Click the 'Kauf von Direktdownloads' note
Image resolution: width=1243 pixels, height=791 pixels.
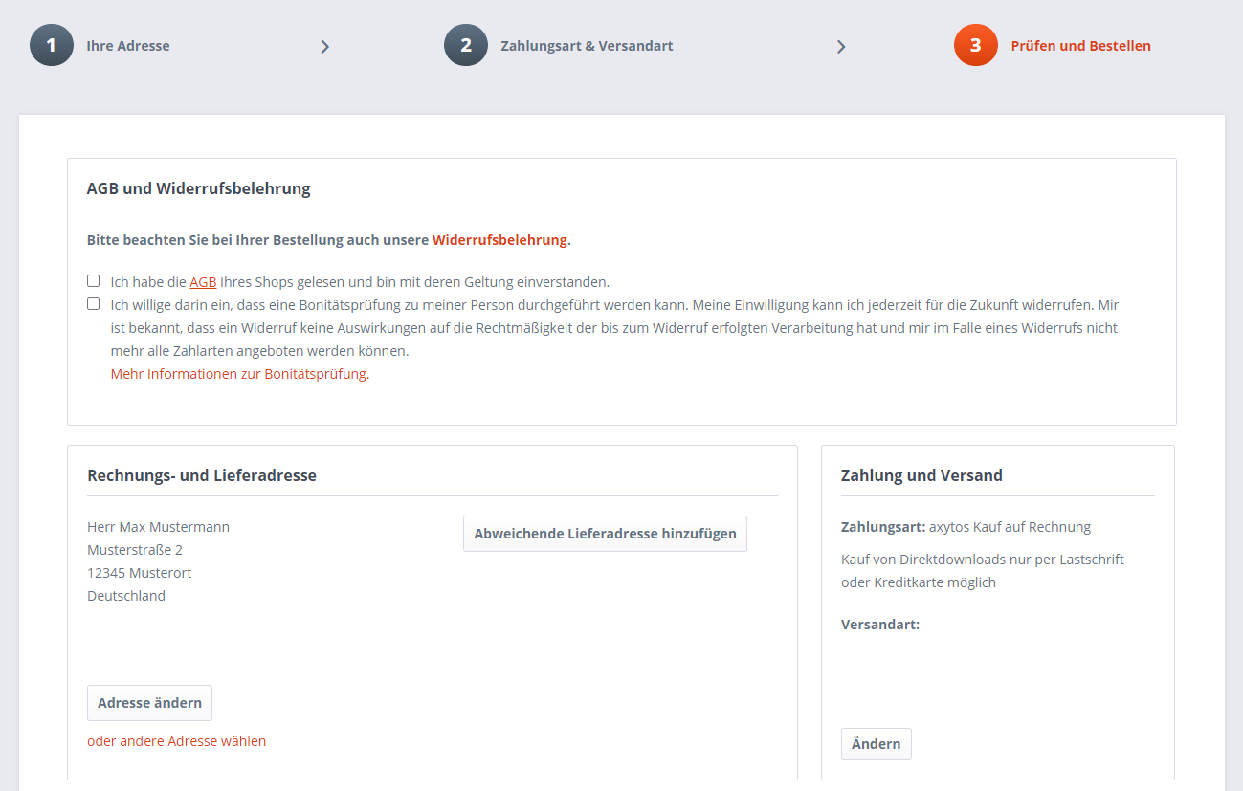[983, 571]
